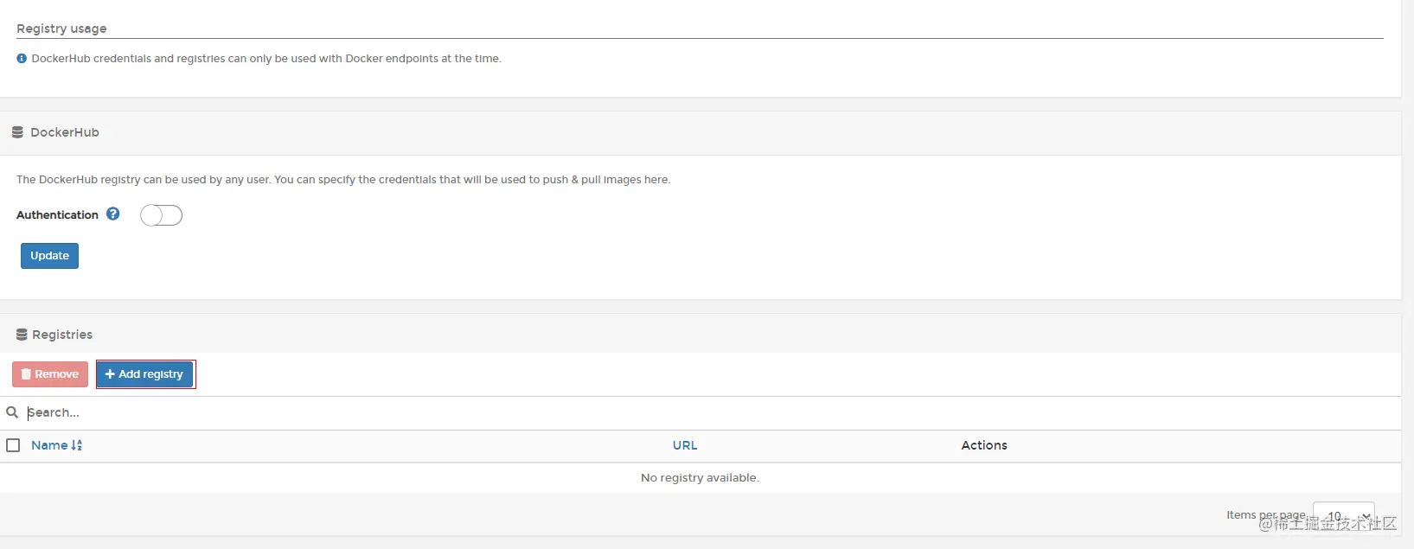The height and width of the screenshot is (549, 1414).
Task: Click the info icon beside DockerHub credentials note
Action: pos(22,59)
